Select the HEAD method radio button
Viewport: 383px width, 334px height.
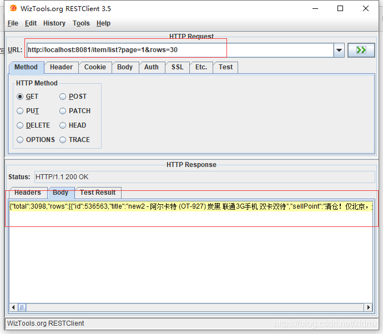point(63,125)
